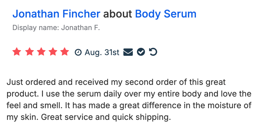
Task: Click the fourth red rating star
Action: [53, 52]
